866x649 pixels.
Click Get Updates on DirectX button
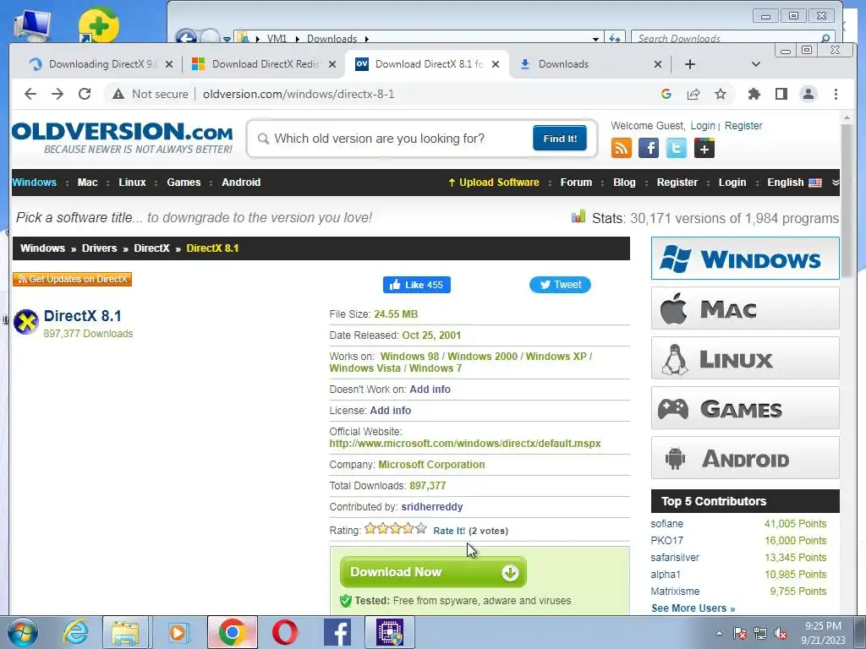point(72,279)
